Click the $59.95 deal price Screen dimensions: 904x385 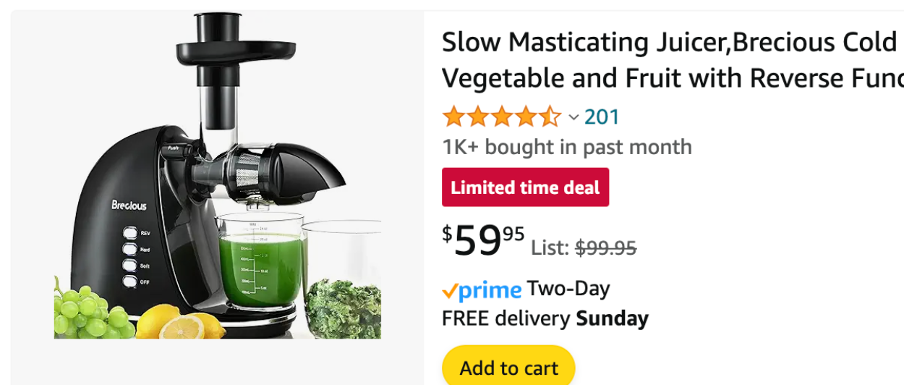(x=483, y=240)
